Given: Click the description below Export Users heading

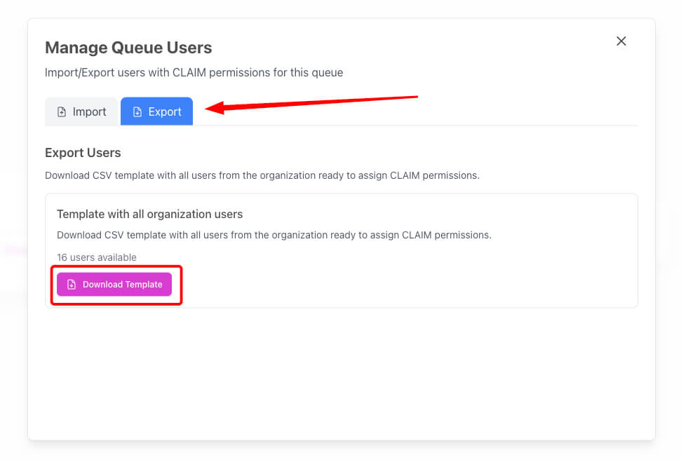Looking at the screenshot, I should pyautogui.click(x=262, y=175).
